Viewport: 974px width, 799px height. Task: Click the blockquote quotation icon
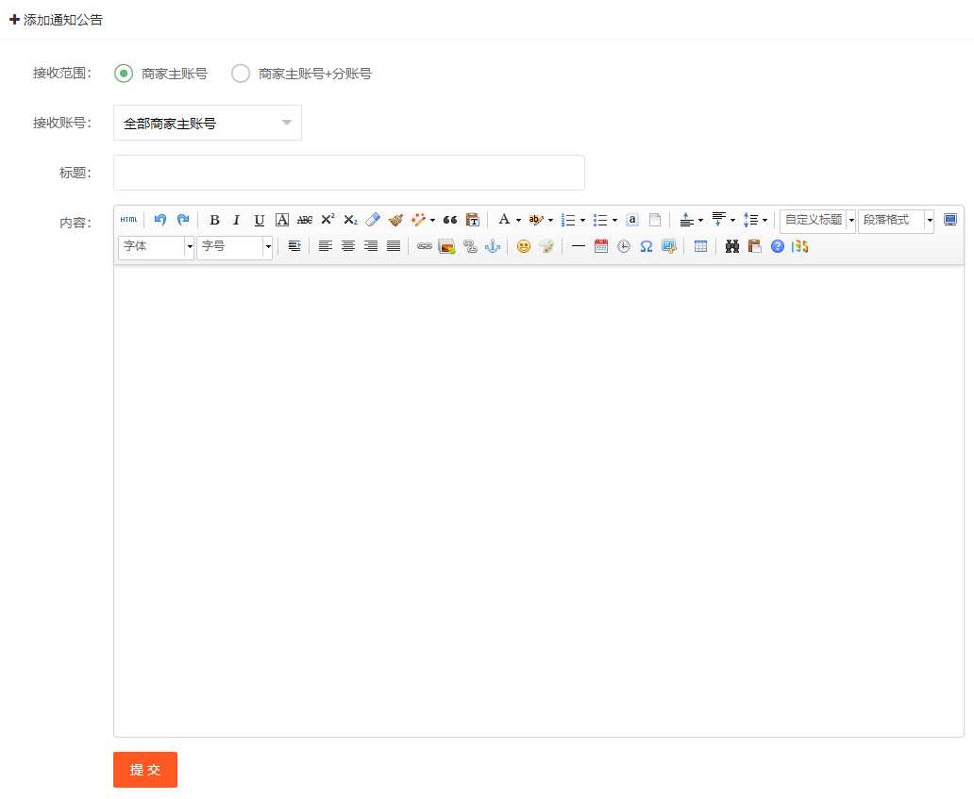[450, 220]
